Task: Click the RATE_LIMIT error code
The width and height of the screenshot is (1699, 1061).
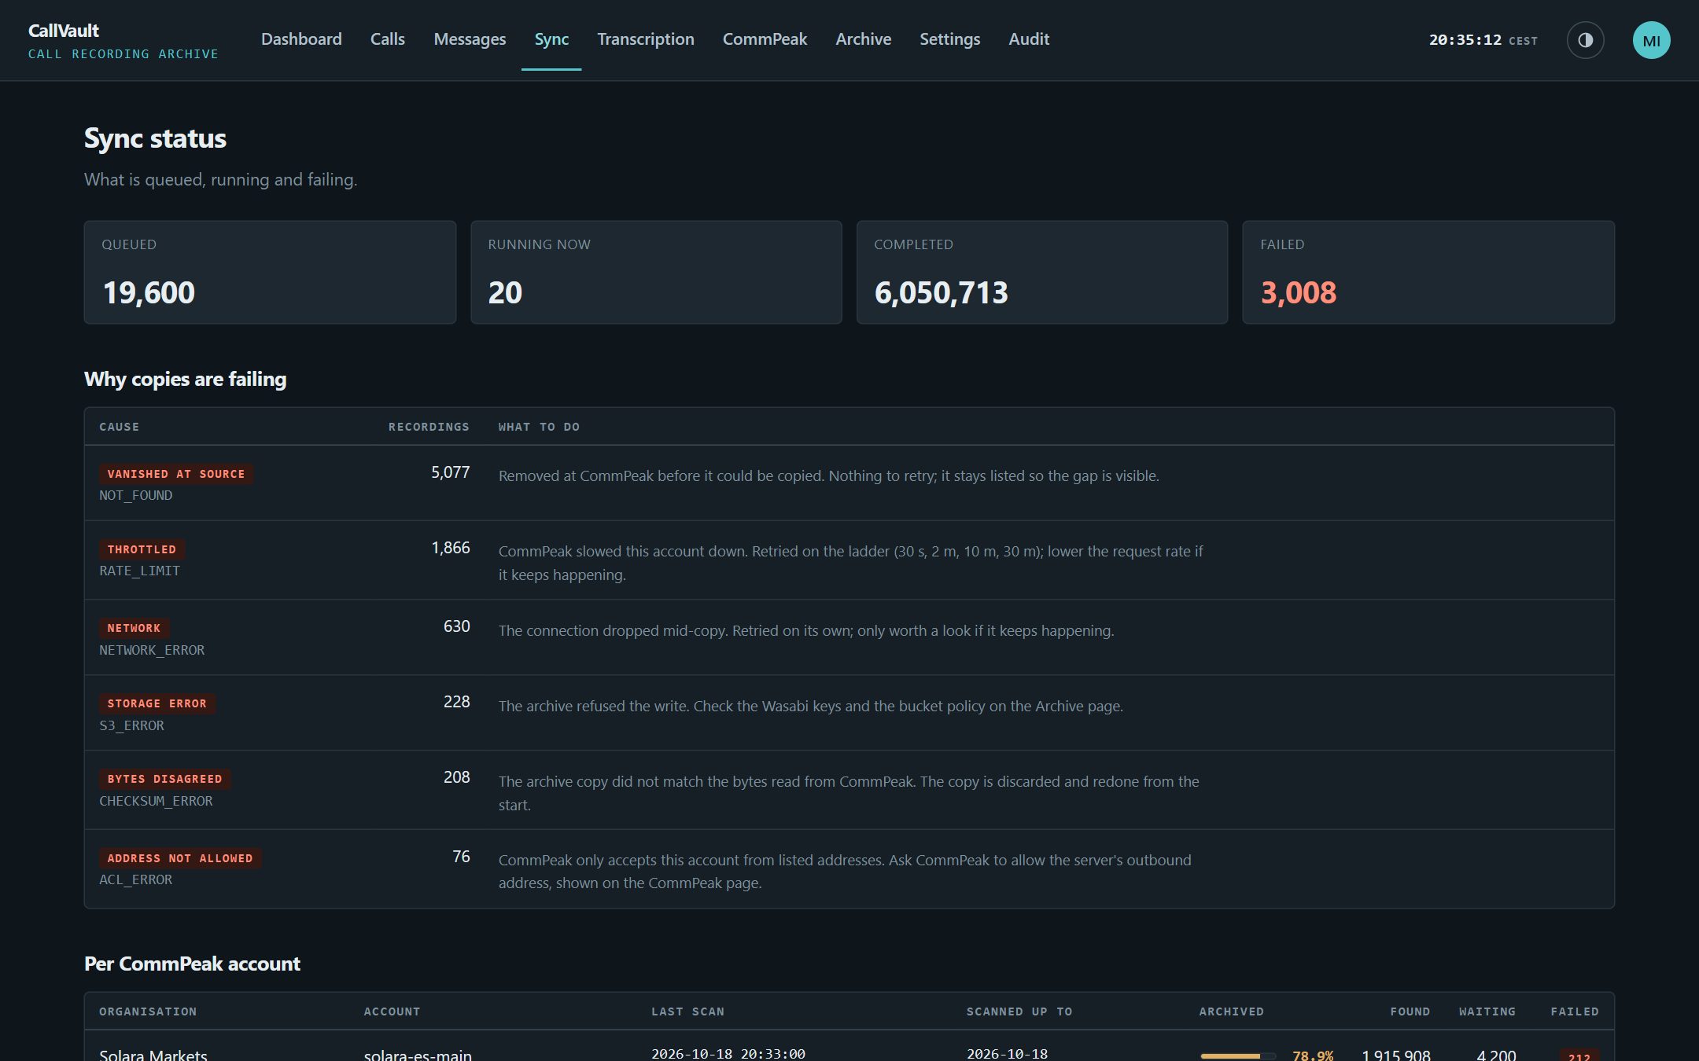Action: tap(139, 571)
